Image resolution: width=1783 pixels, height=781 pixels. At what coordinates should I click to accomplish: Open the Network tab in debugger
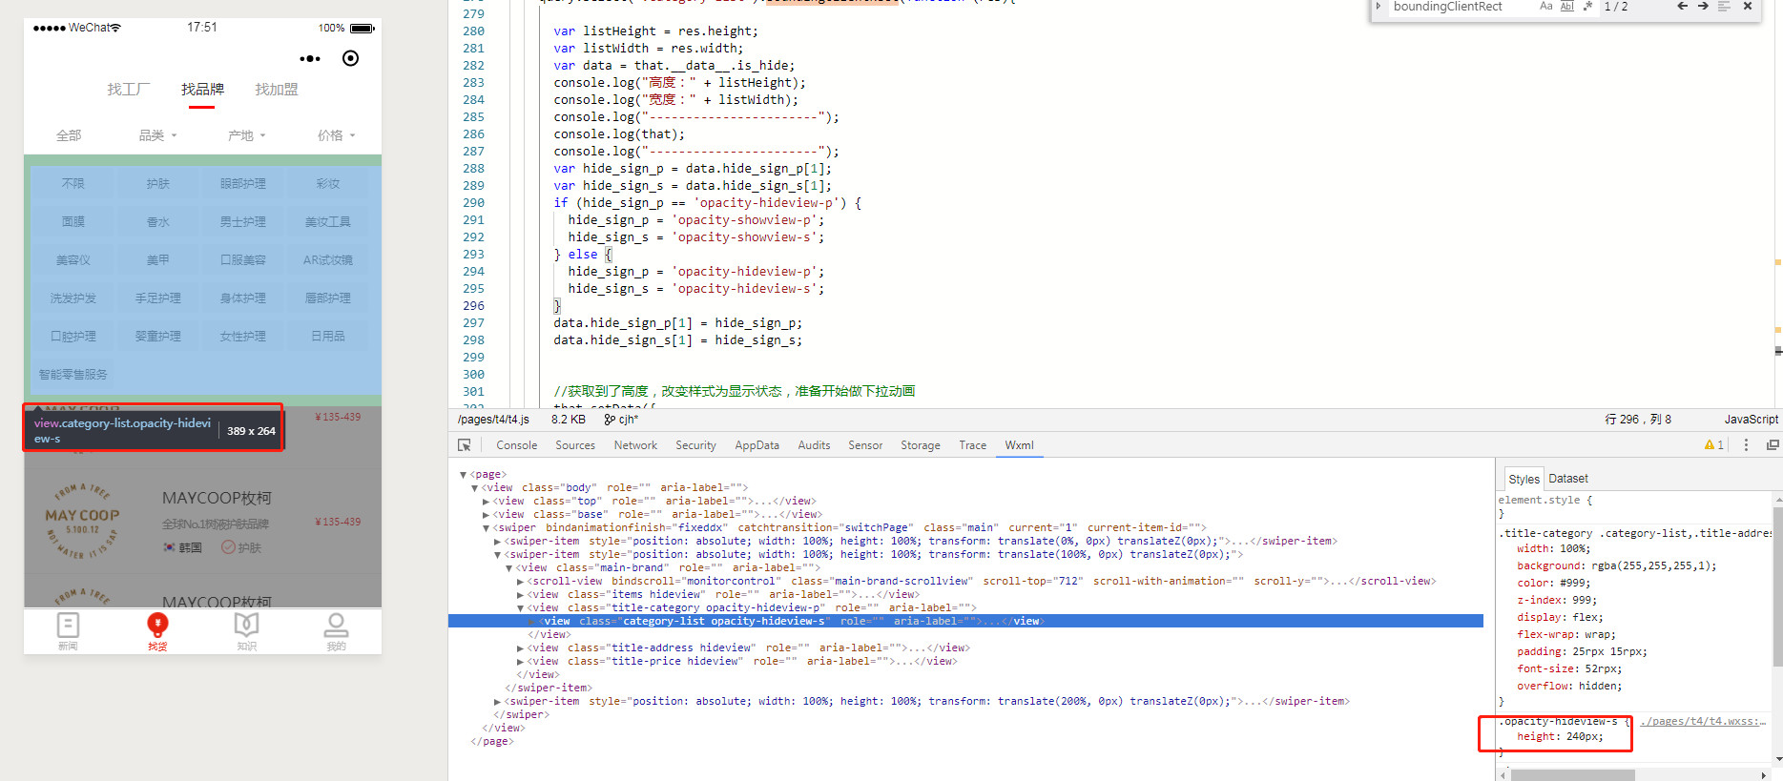[635, 445]
